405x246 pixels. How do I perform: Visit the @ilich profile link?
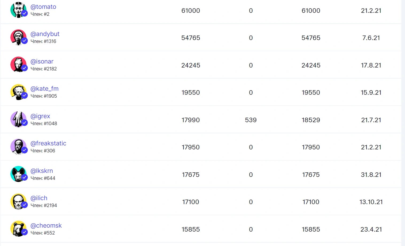click(x=39, y=198)
